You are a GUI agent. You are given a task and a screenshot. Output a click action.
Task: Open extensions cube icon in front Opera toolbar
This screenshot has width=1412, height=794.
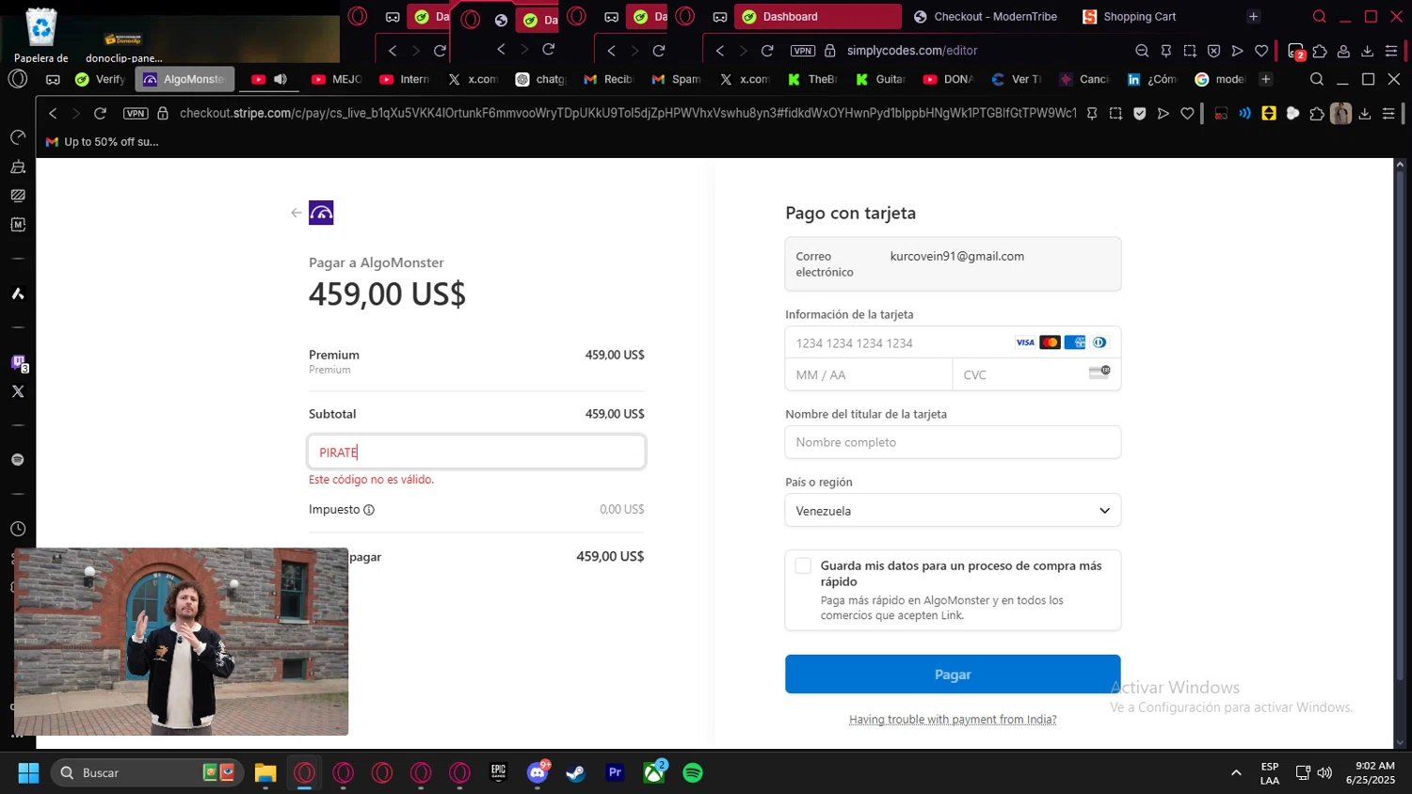click(x=1317, y=114)
